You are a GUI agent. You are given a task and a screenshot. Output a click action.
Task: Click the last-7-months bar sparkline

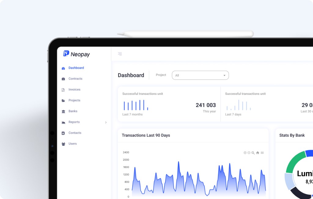(136, 105)
